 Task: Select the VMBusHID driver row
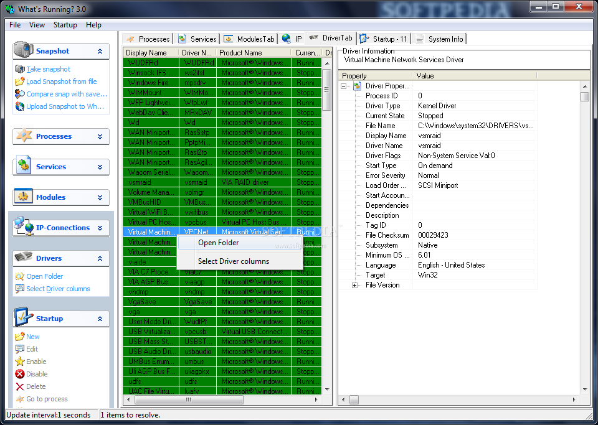click(x=222, y=202)
